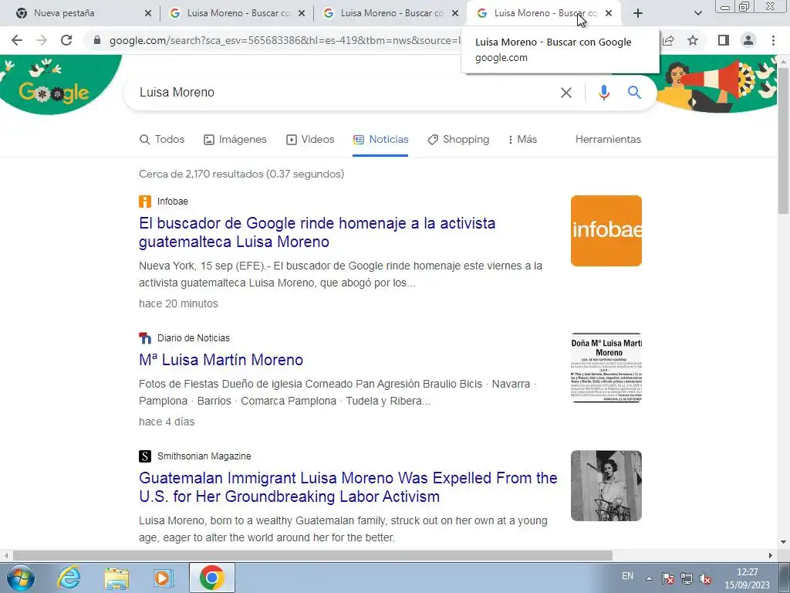Click into the Luisa Moreno search field
The image size is (790, 593).
[343, 93]
